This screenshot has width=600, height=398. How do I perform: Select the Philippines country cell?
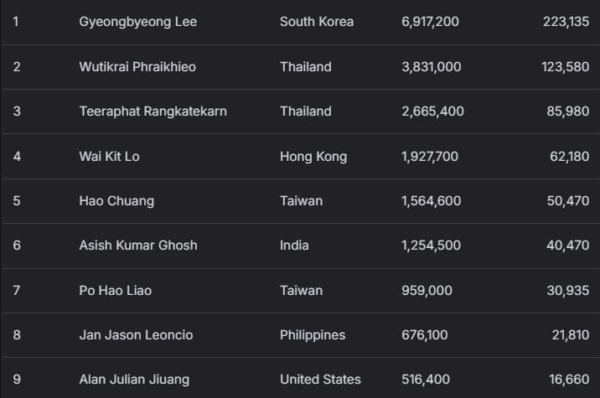(313, 335)
